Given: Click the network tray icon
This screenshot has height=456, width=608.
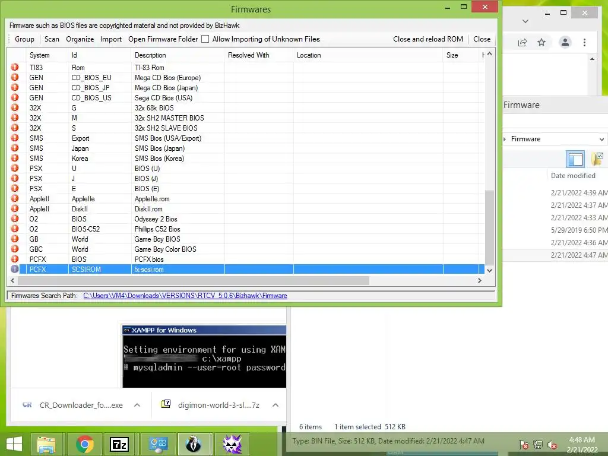Looking at the screenshot, I should (538, 444).
